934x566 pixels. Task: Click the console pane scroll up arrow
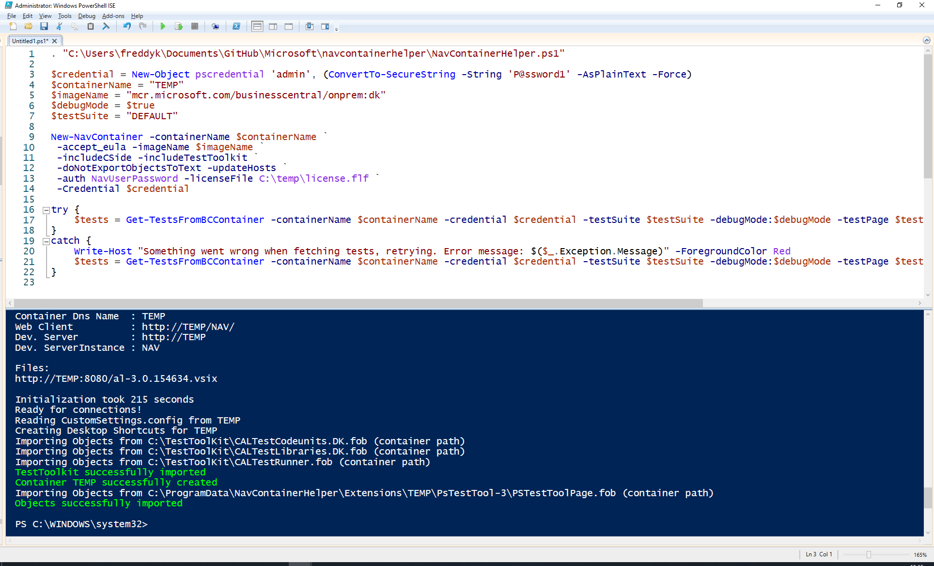pyautogui.click(x=928, y=314)
